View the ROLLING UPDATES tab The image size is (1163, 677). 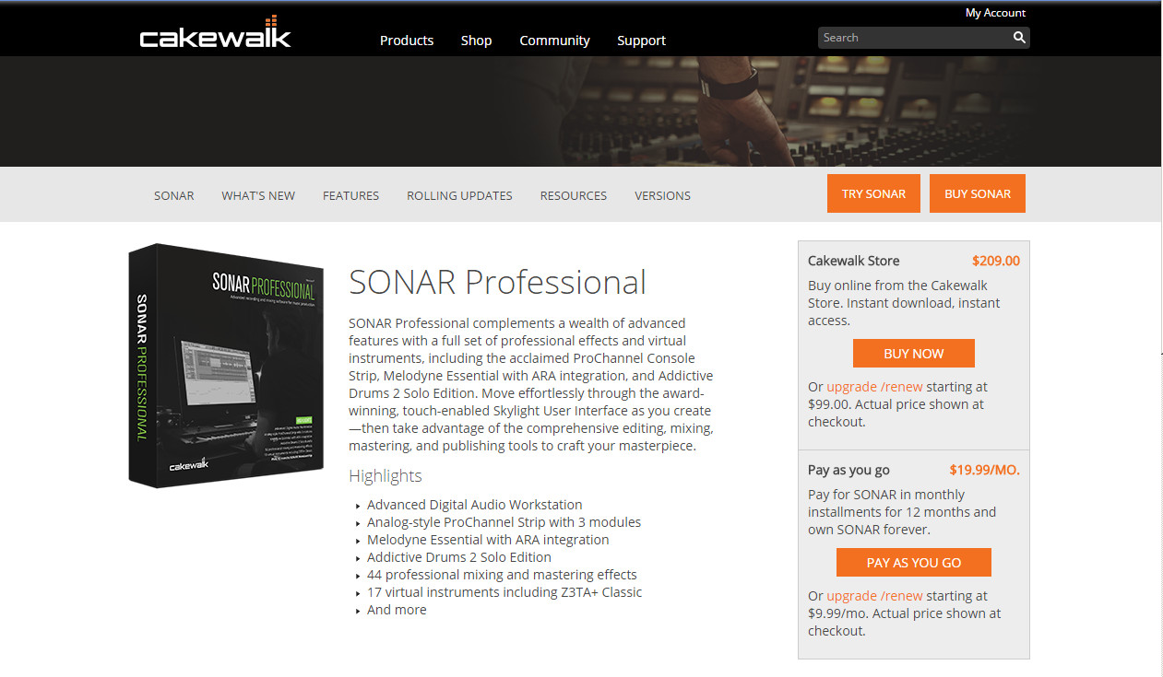[x=459, y=195]
